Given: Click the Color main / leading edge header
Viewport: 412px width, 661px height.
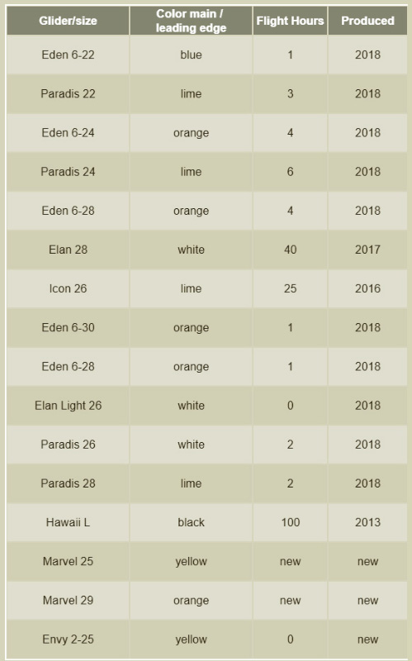Looking at the screenshot, I should [x=191, y=21].
